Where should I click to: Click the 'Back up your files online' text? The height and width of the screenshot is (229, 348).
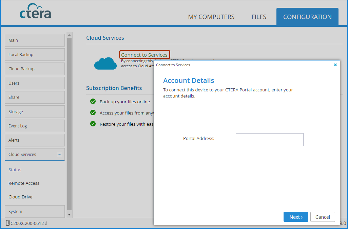pos(125,102)
